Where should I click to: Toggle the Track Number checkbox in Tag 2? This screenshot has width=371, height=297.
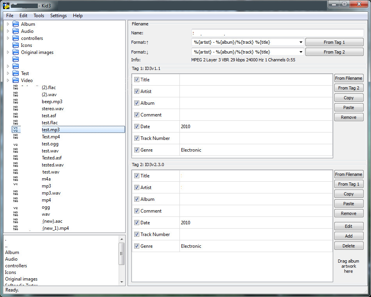click(137, 234)
